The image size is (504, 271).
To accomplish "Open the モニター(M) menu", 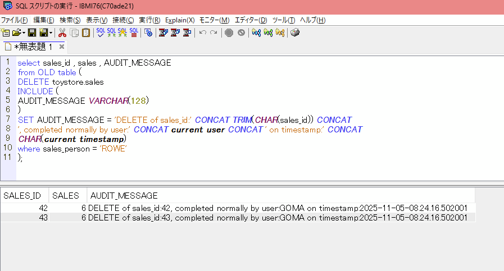I will tap(215, 20).
